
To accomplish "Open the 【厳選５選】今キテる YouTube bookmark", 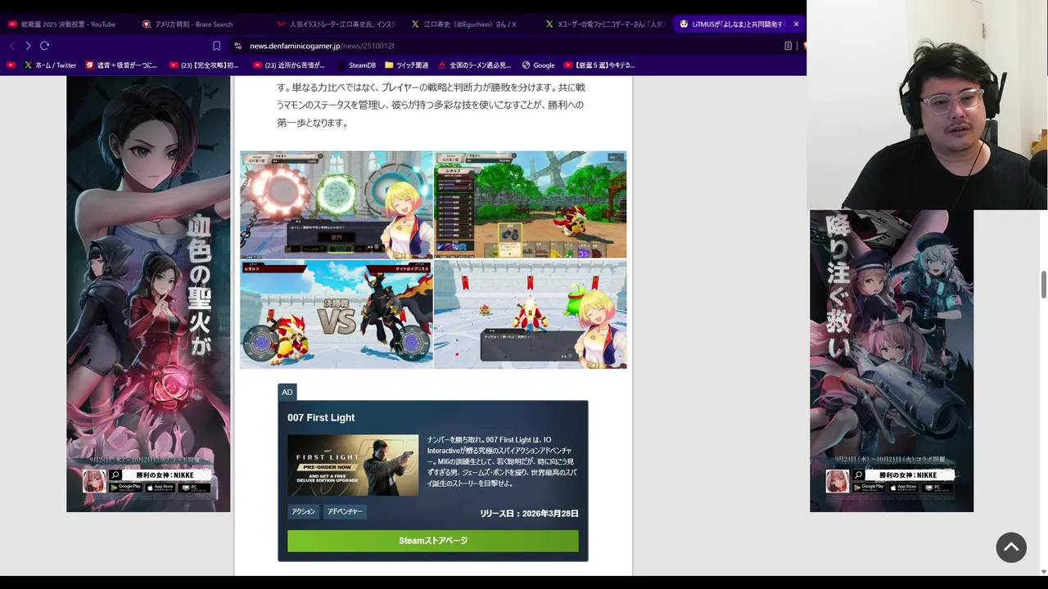I will 599,65.
